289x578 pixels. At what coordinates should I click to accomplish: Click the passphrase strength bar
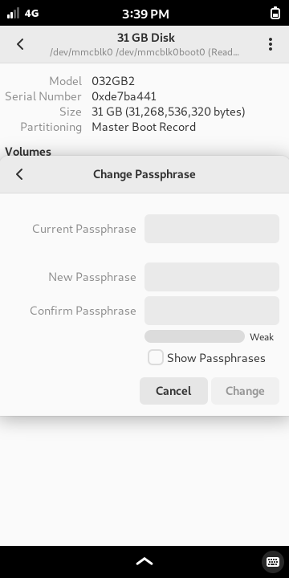[x=194, y=336]
